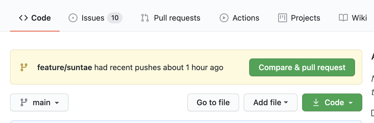Click the branch icon in main selector

click(x=24, y=102)
